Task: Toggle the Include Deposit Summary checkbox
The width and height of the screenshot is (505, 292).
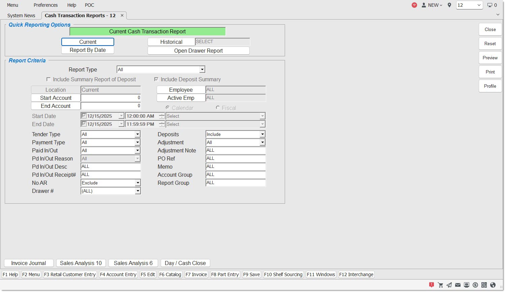Action: coord(156,80)
